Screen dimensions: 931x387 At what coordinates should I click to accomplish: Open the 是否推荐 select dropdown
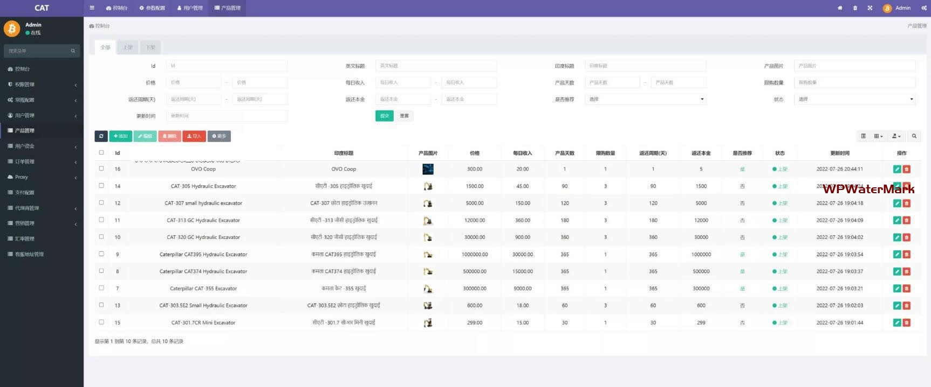point(645,99)
